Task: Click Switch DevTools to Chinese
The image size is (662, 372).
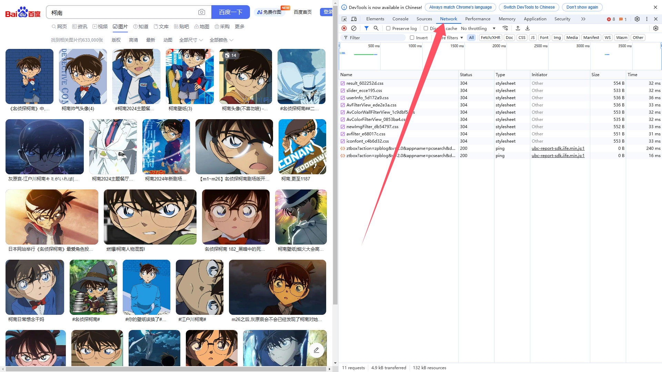Action: (529, 7)
